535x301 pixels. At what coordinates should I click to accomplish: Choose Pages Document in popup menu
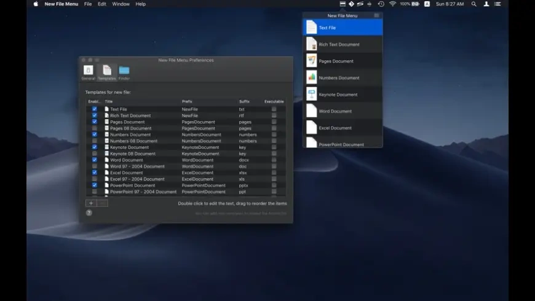[x=343, y=61]
